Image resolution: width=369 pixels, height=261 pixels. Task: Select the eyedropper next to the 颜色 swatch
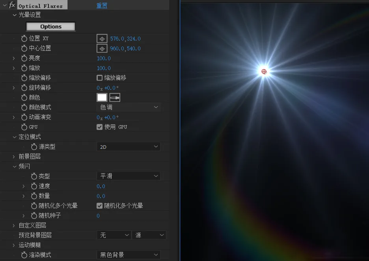[115, 98]
